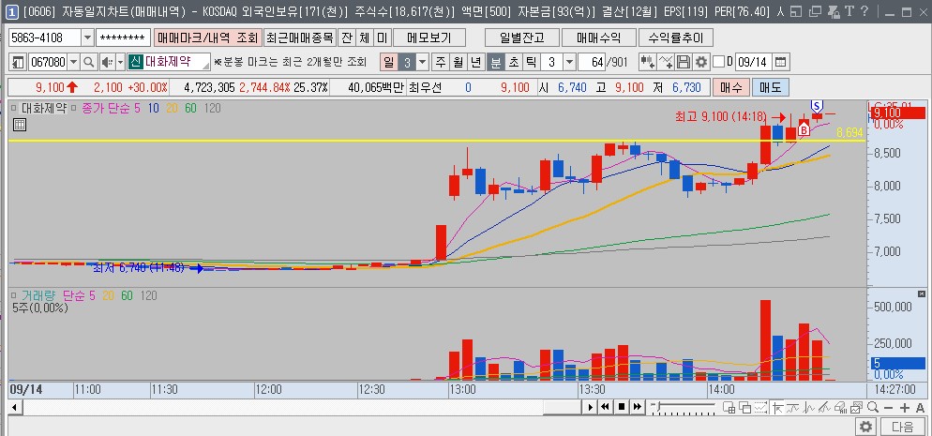Click the crosshair cursor tool icon

coord(777,408)
